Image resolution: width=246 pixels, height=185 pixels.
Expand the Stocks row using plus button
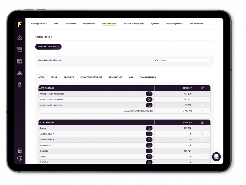149,128
